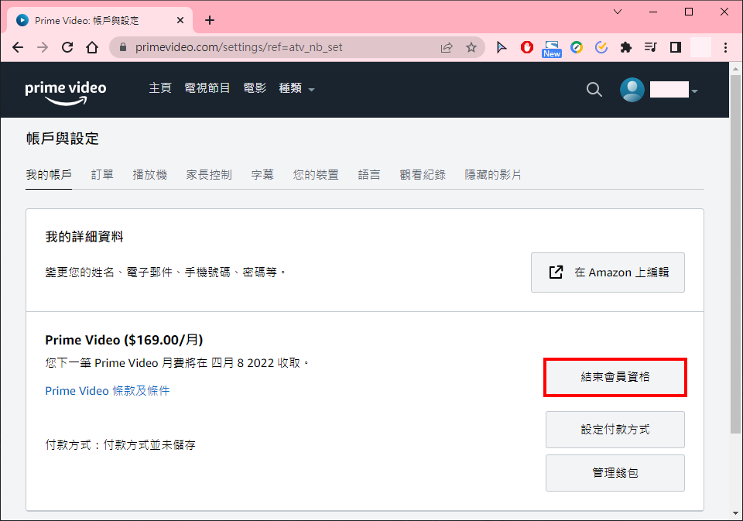The height and width of the screenshot is (521, 743).
Task: Click the blue checkmark extension icon
Action: [601, 47]
